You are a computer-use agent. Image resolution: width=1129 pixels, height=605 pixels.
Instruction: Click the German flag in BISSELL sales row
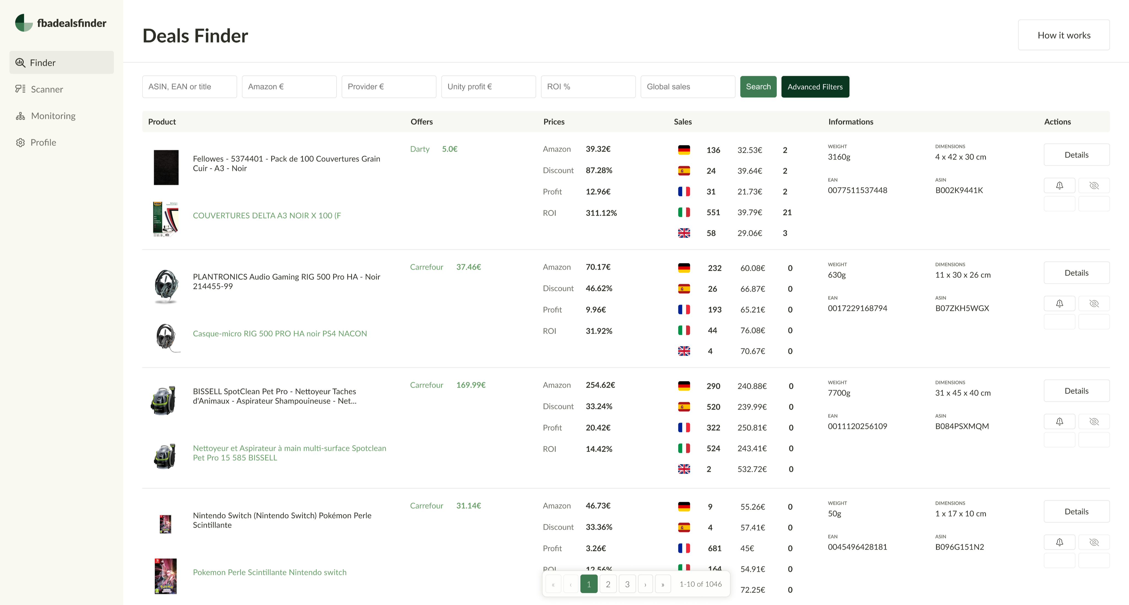(684, 386)
